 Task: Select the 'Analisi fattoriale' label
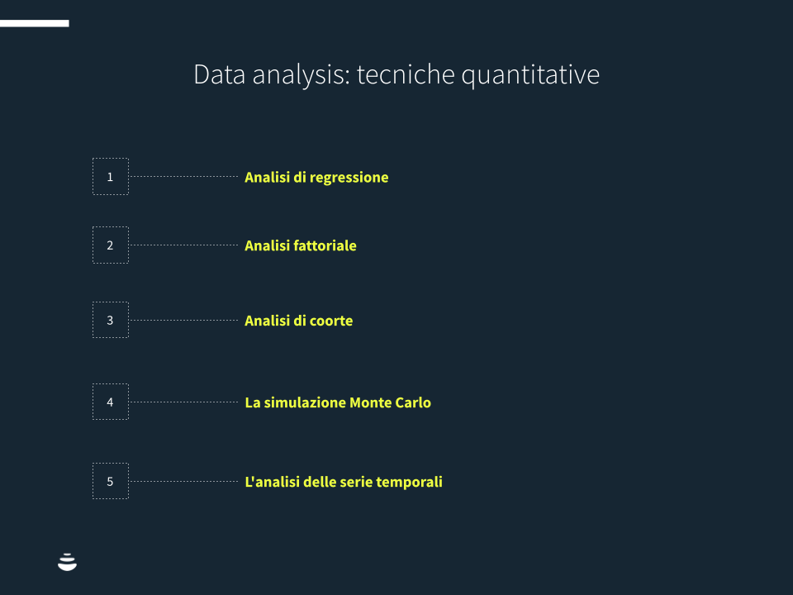301,246
